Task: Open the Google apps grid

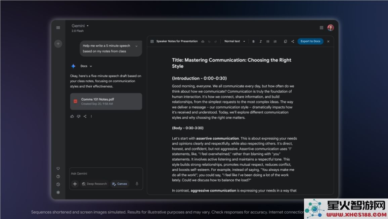Action: (x=321, y=28)
